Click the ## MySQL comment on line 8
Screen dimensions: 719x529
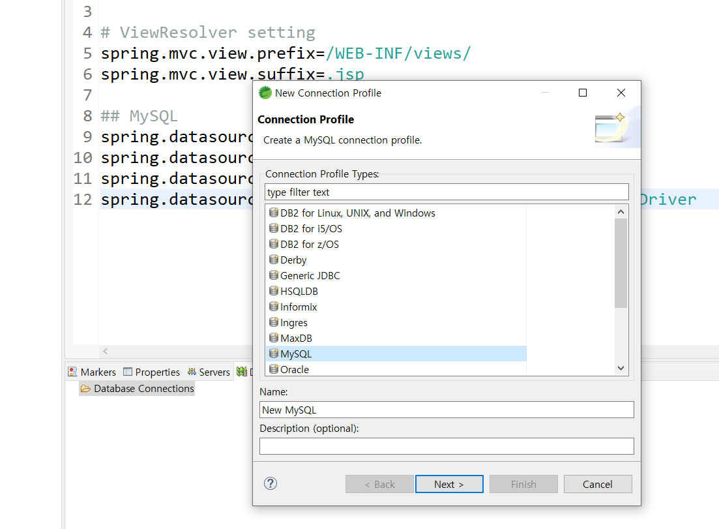click(x=139, y=116)
